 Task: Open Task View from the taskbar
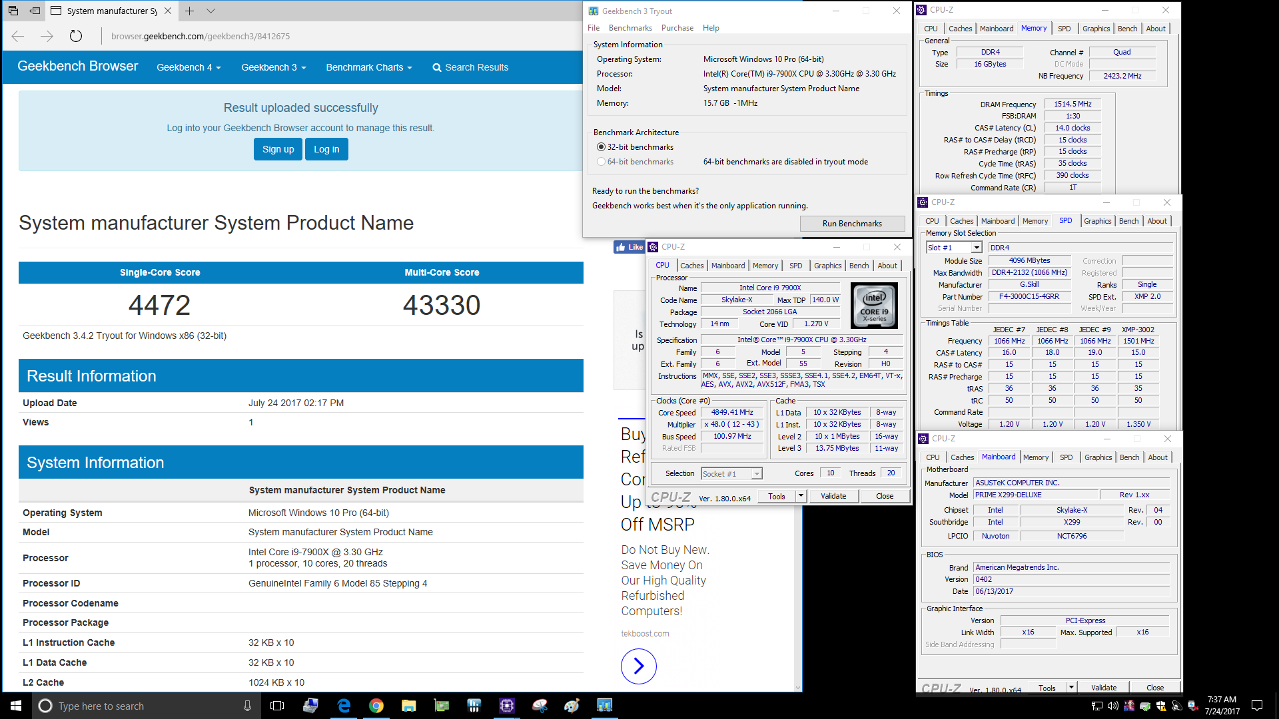[x=277, y=706]
